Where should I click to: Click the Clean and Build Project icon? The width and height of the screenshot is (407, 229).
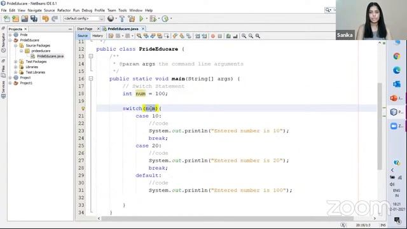132,18
